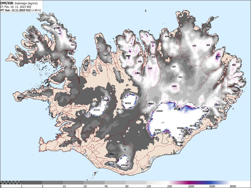Click the map value 4292 on the western peninsula
The image size is (251, 188).
[x=20, y=98]
